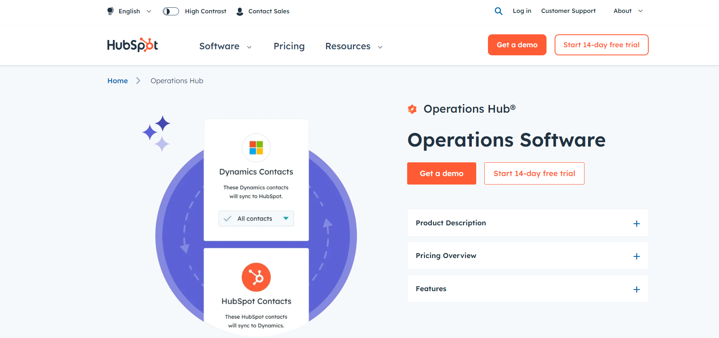This screenshot has width=719, height=338.
Task: Click Operations Hub breadcrumb text
Action: click(x=177, y=81)
